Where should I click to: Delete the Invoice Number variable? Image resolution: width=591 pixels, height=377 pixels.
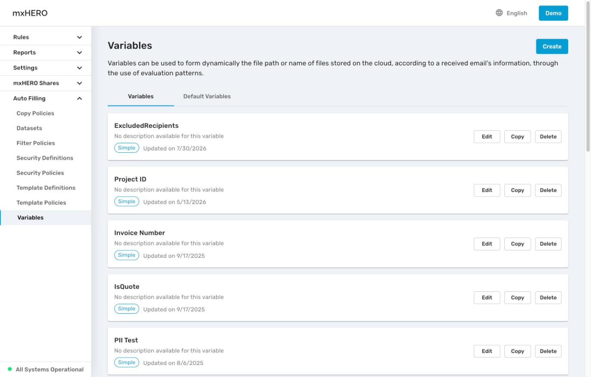pos(548,244)
